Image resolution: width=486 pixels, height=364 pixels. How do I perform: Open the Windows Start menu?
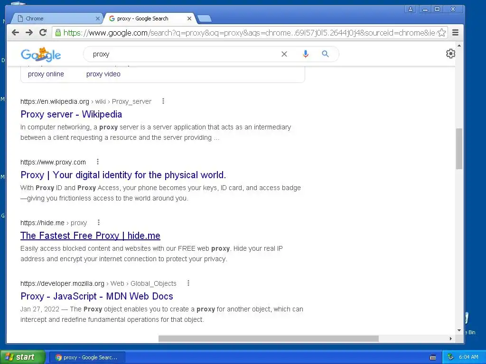(x=22, y=357)
